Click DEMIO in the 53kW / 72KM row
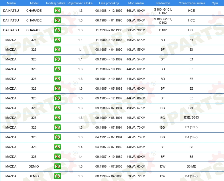Image resolution: width=224 pixels, height=181 pixels. [x=34, y=176]
